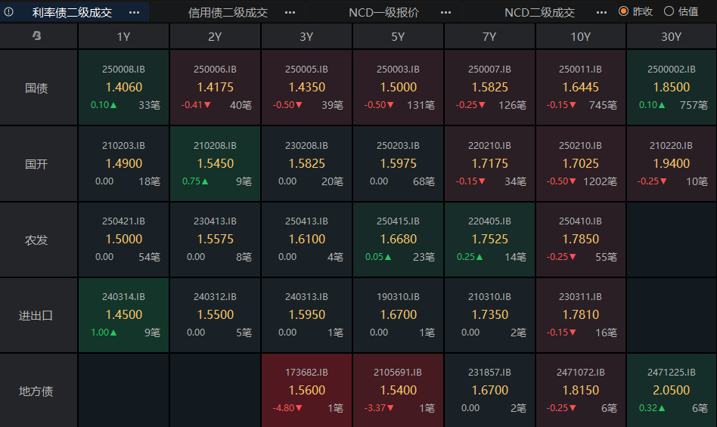The width and height of the screenshot is (717, 427).
Task: Select the 估值 radio button
Action: pyautogui.click(x=669, y=11)
